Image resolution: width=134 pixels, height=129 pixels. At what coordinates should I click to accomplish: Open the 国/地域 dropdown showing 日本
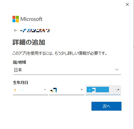click(x=67, y=70)
